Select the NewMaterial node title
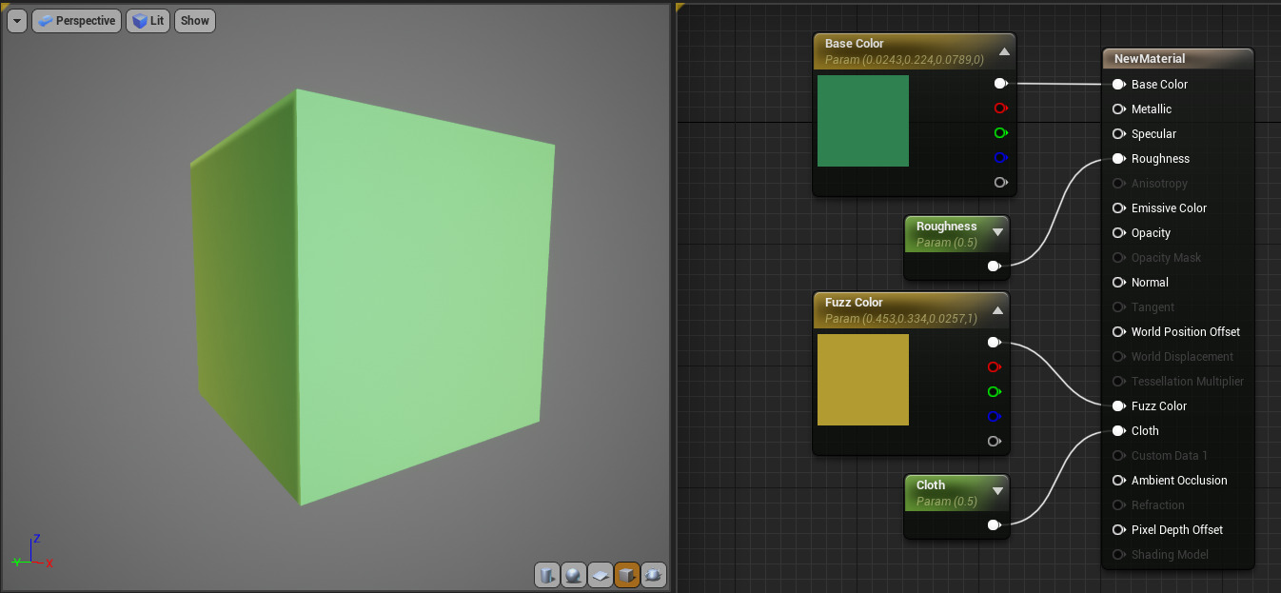 click(x=1150, y=59)
